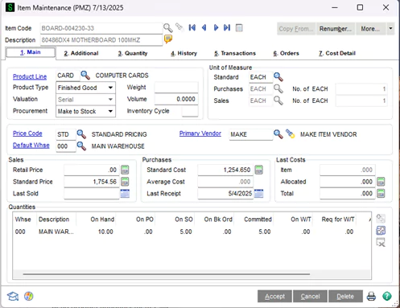This screenshot has height=308, width=400.
Task: Click the Copy From button
Action: pyautogui.click(x=296, y=29)
